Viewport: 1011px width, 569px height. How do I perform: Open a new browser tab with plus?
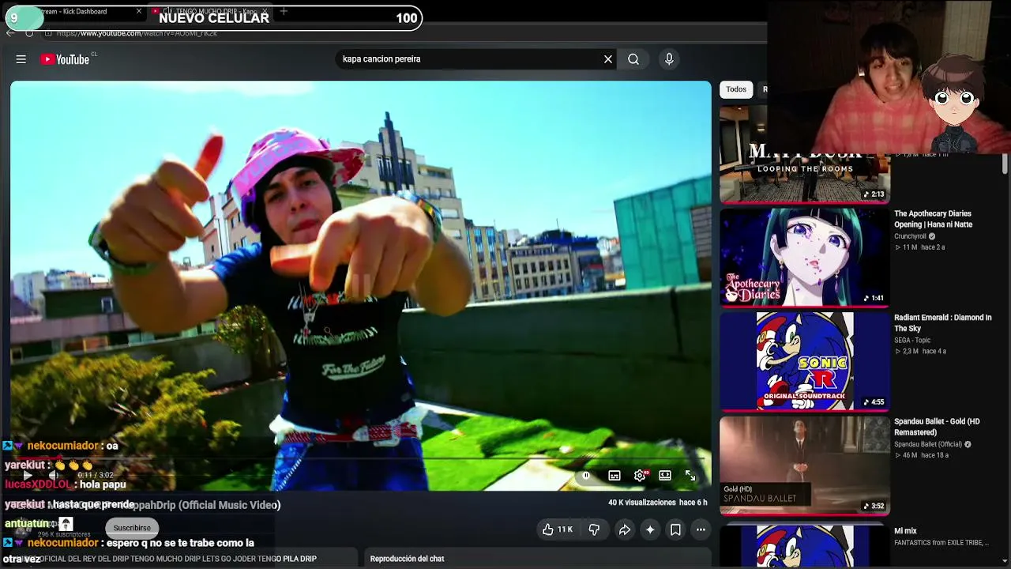[284, 11]
